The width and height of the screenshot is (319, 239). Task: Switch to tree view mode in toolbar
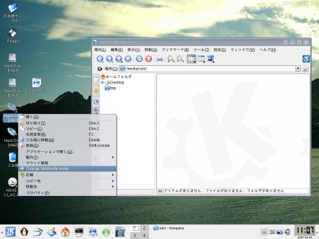[201, 59]
